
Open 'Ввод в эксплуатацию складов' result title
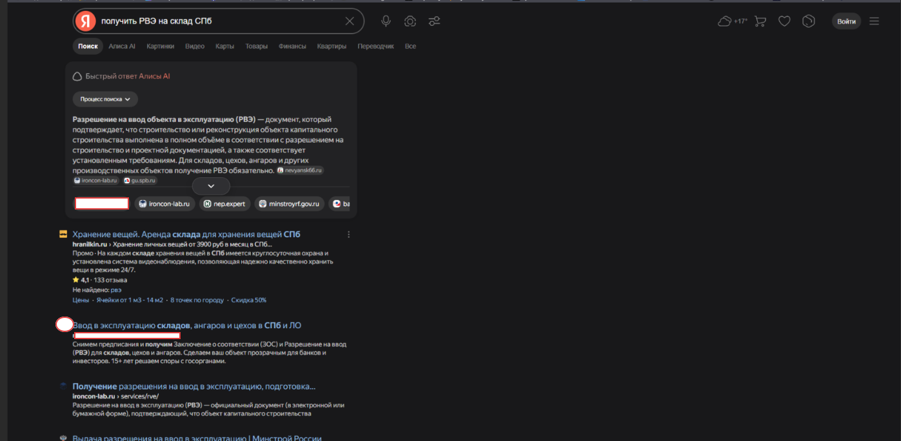click(187, 325)
